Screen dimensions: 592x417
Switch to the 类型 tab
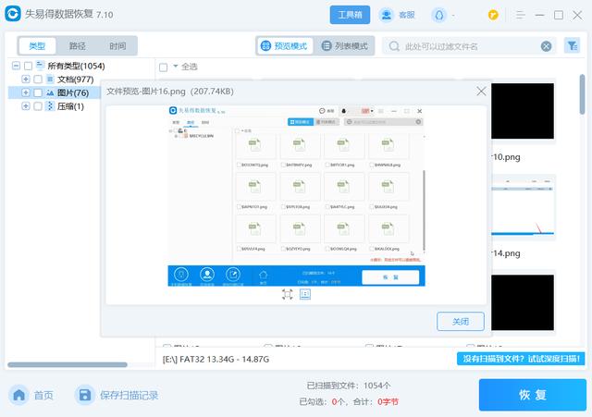(x=37, y=46)
